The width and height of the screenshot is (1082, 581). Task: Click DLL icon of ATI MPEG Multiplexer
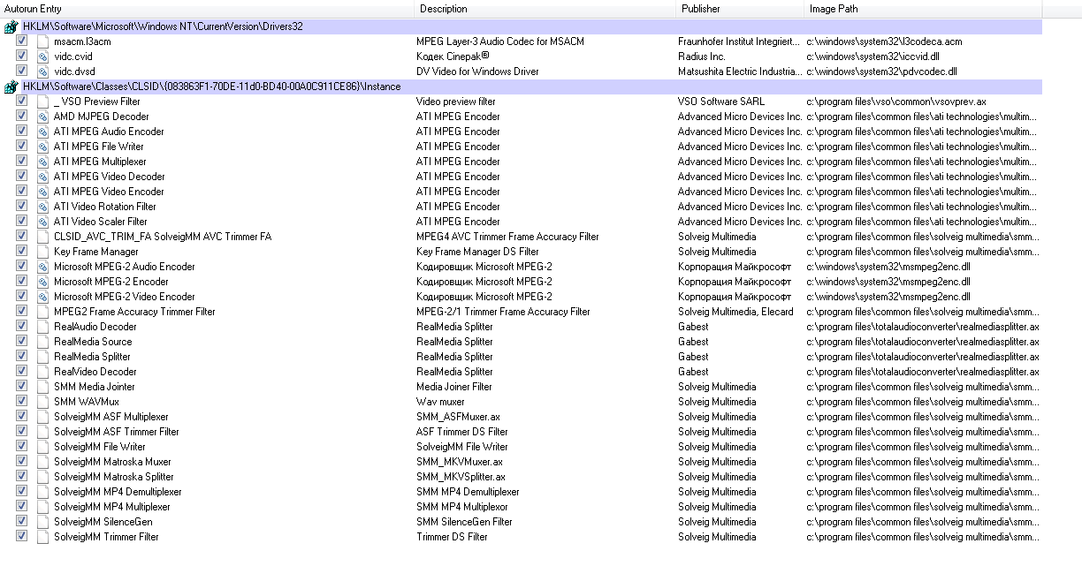tap(42, 162)
